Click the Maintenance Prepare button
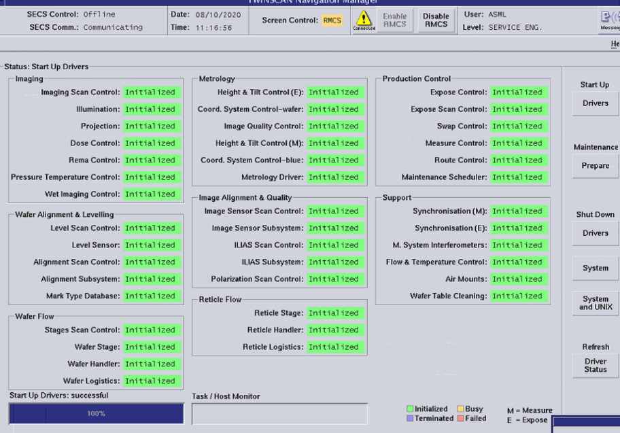Image resolution: width=620 pixels, height=433 pixels. point(595,166)
